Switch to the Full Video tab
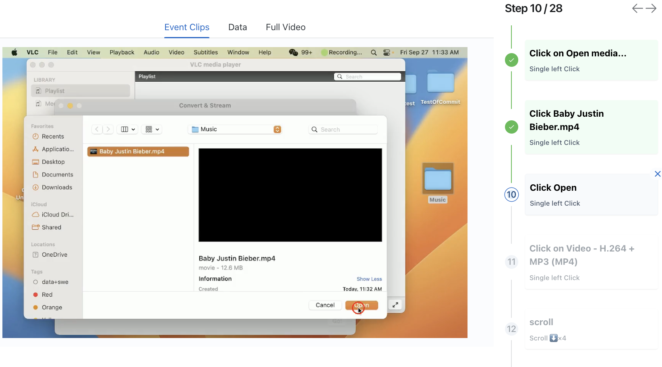Screen dimensions: 662x367 (x=285, y=27)
